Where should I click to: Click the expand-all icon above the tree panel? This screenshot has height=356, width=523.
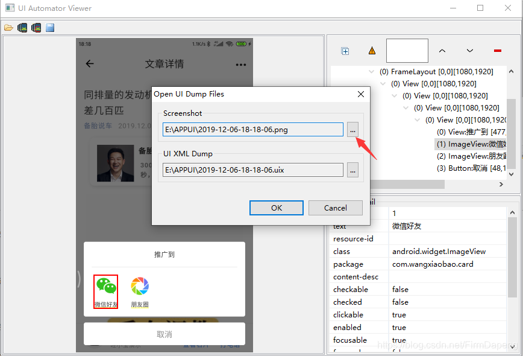tap(345, 51)
